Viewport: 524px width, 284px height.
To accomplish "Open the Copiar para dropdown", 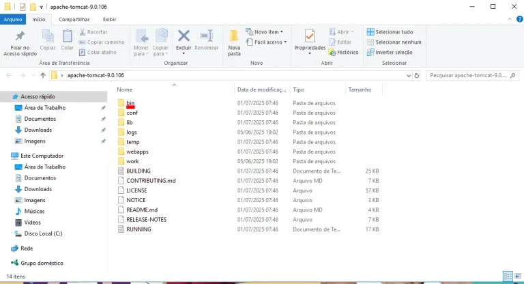I will (x=160, y=42).
